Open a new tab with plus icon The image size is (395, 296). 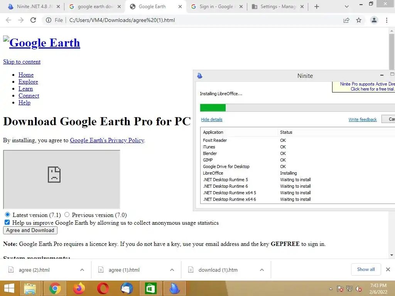[317, 7]
